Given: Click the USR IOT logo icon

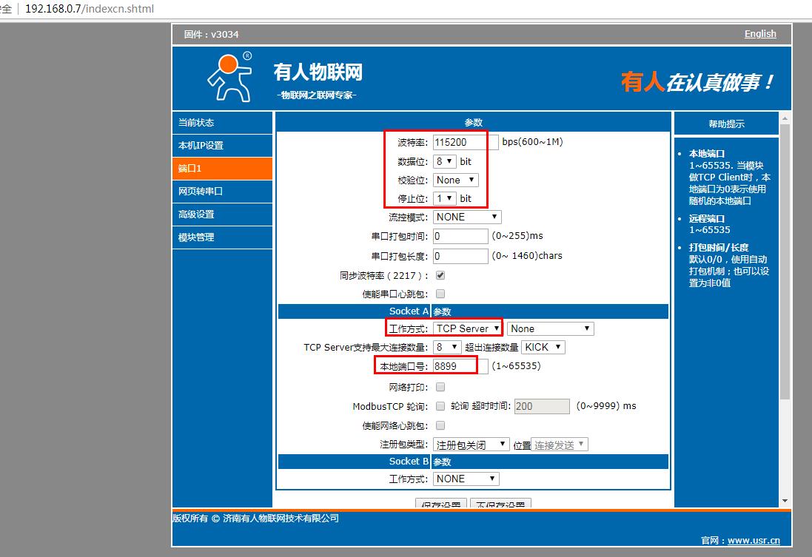Looking at the screenshot, I should coord(229,77).
